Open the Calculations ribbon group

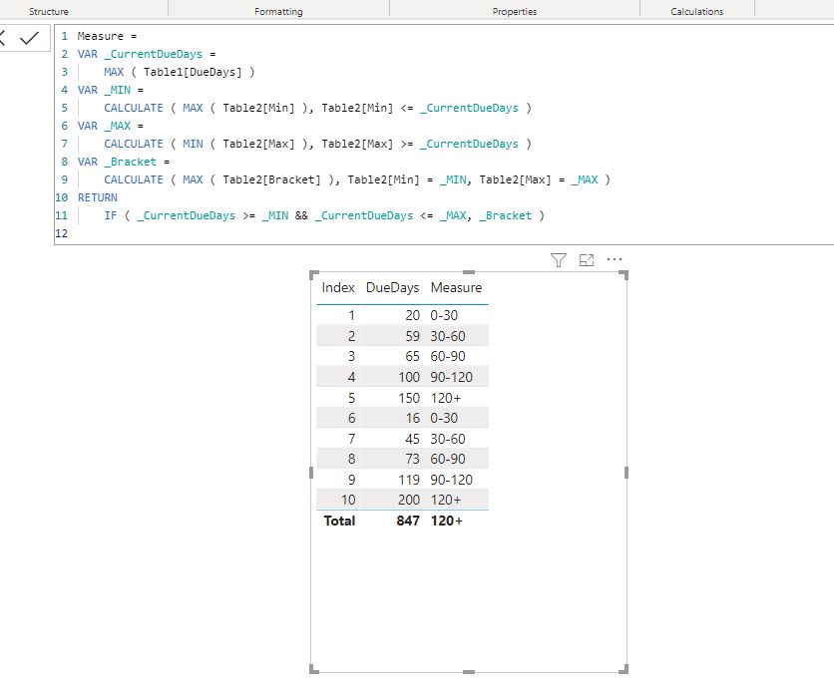point(696,11)
